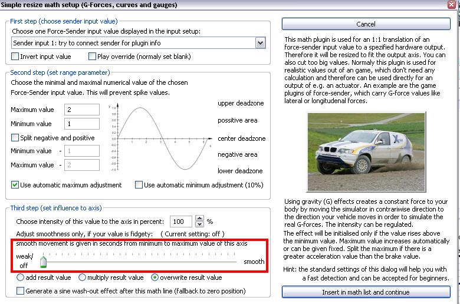
Task: Decrease intensity with the down spinner arrow
Action: pyautogui.click(x=199, y=224)
